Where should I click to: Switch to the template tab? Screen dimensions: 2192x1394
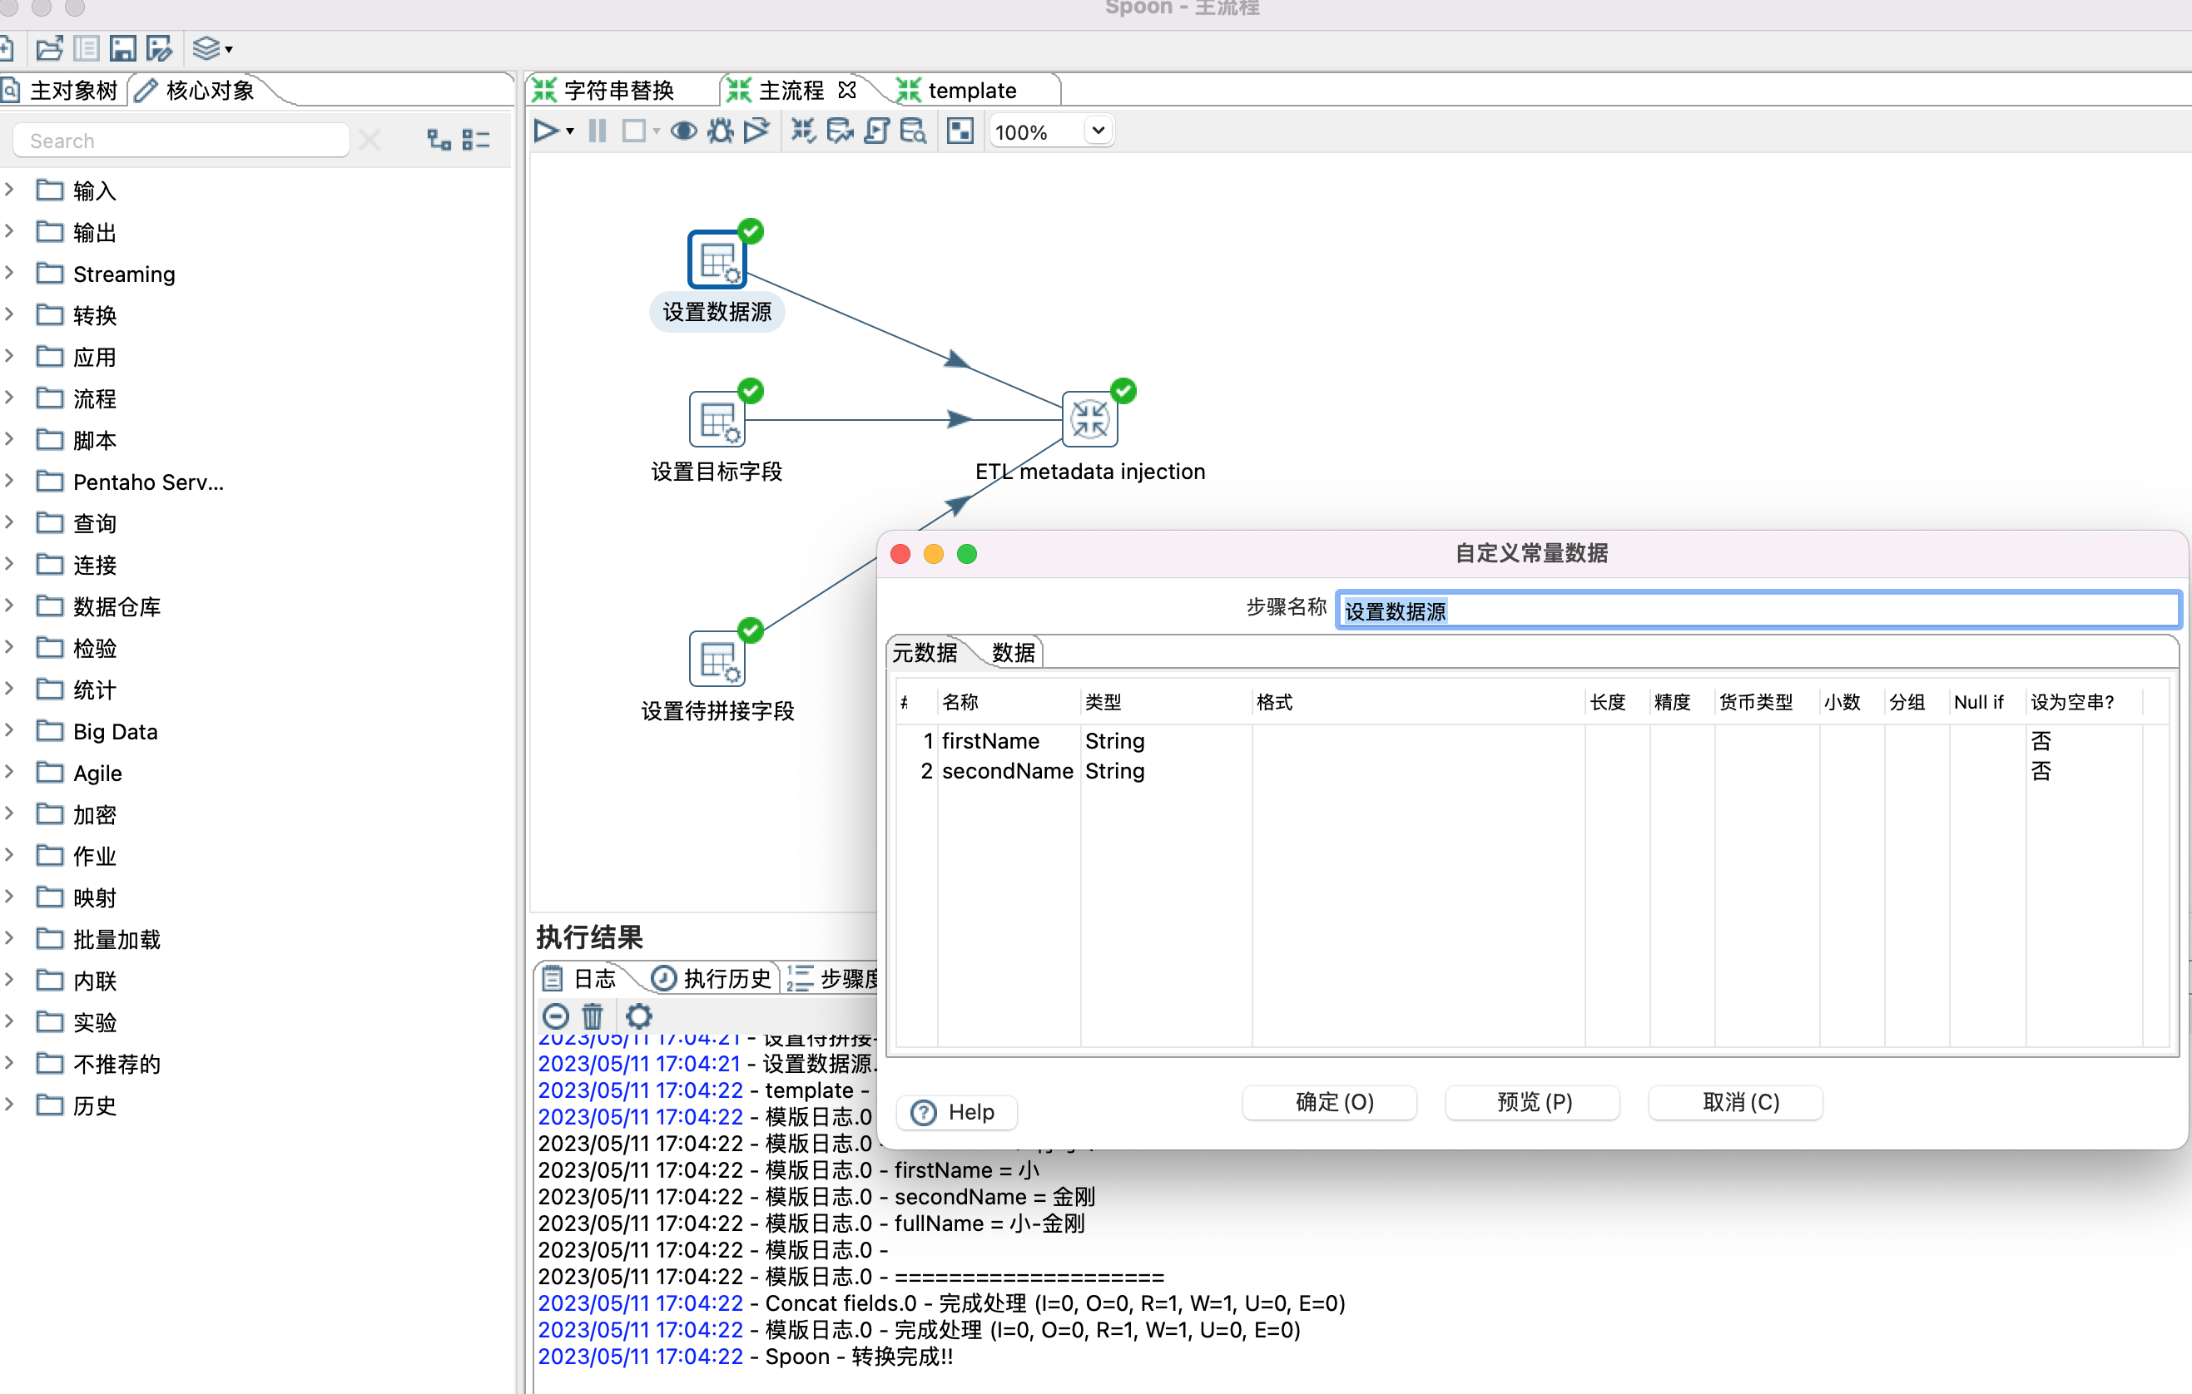pyautogui.click(x=970, y=90)
